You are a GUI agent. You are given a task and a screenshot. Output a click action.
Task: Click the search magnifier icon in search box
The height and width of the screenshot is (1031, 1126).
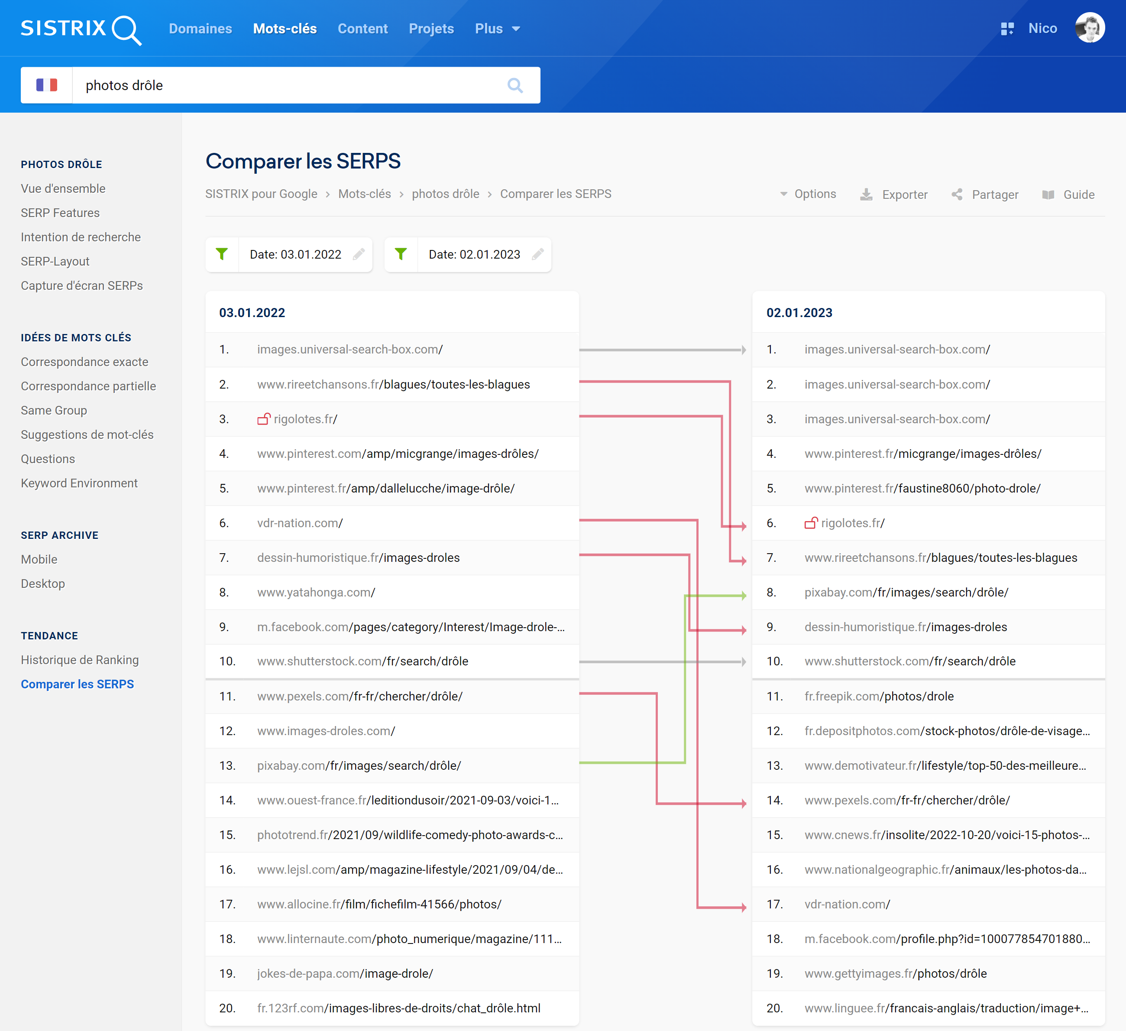pos(515,85)
